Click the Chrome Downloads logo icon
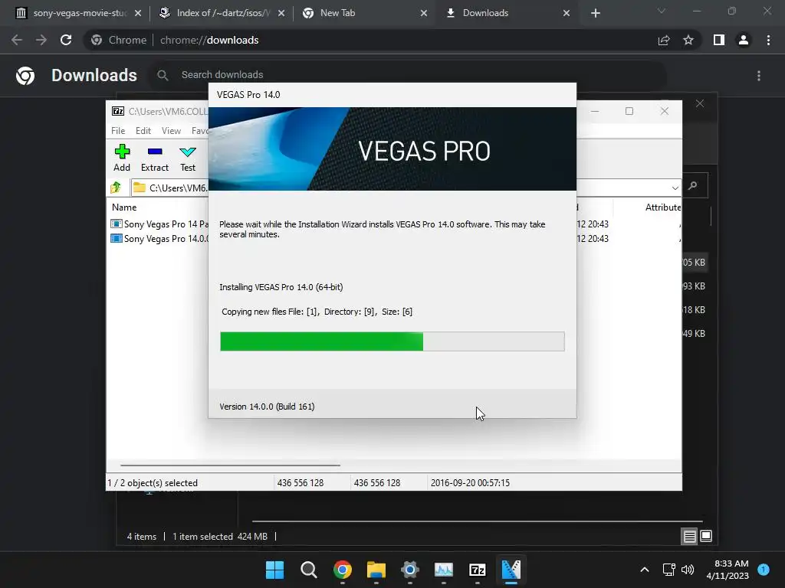 pos(25,76)
